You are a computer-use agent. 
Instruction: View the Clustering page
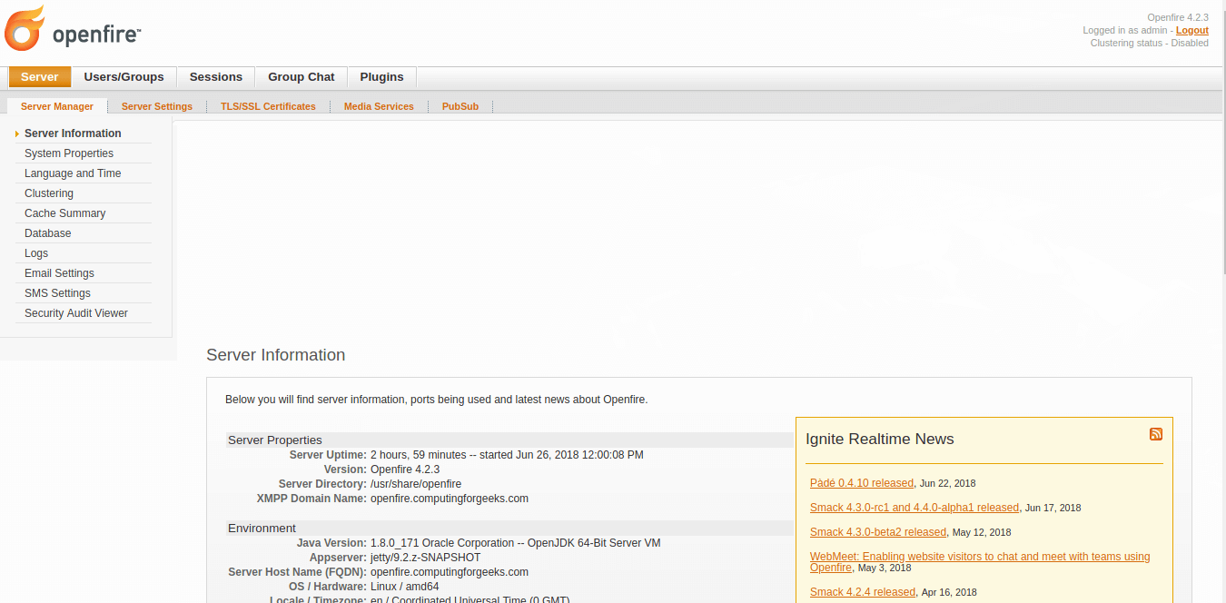pos(48,193)
